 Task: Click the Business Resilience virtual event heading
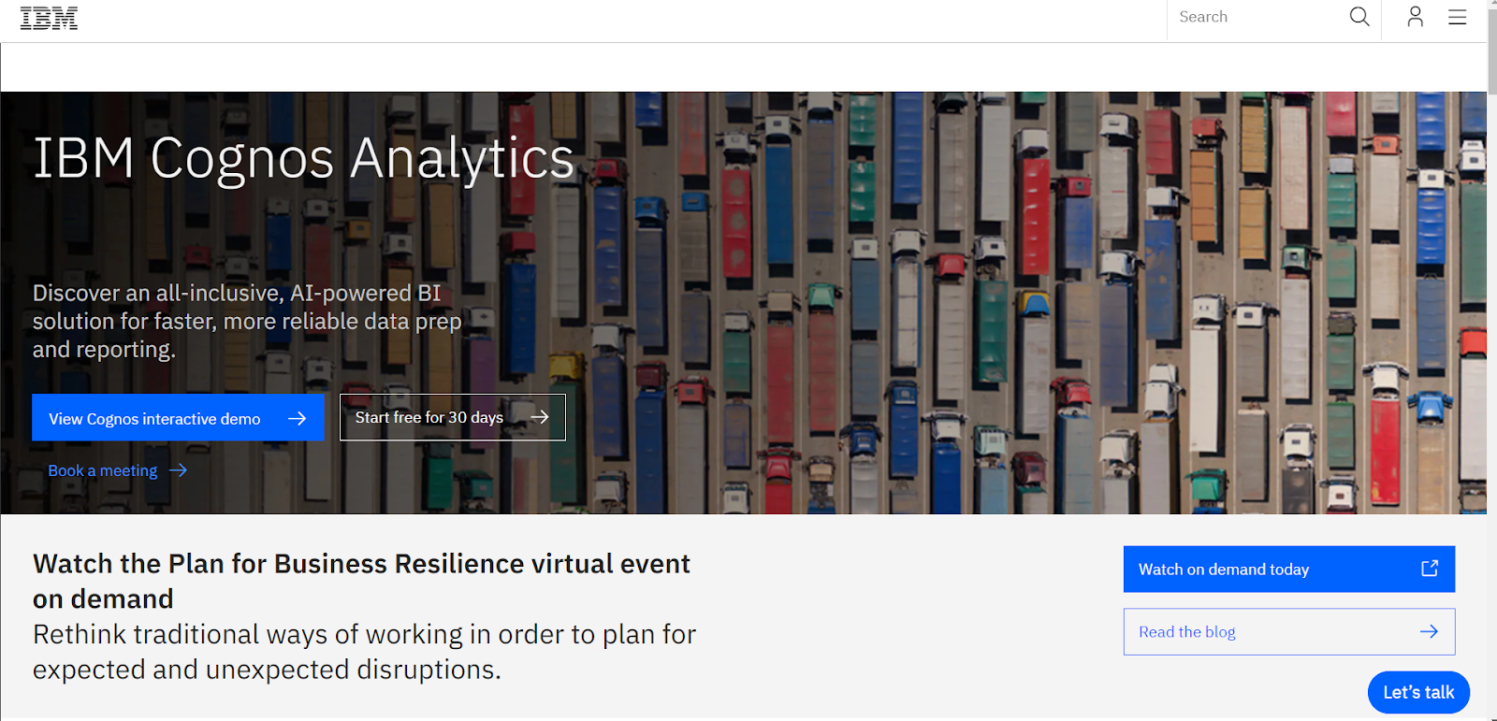click(x=361, y=581)
